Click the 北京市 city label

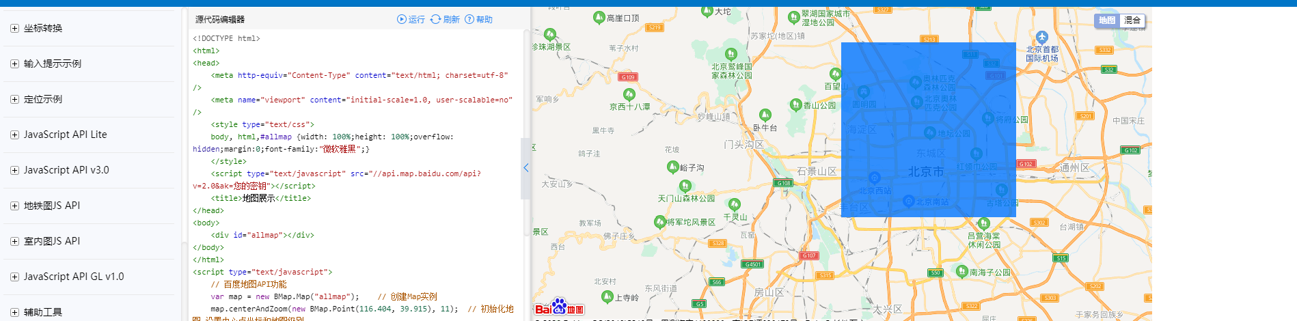[x=925, y=171]
